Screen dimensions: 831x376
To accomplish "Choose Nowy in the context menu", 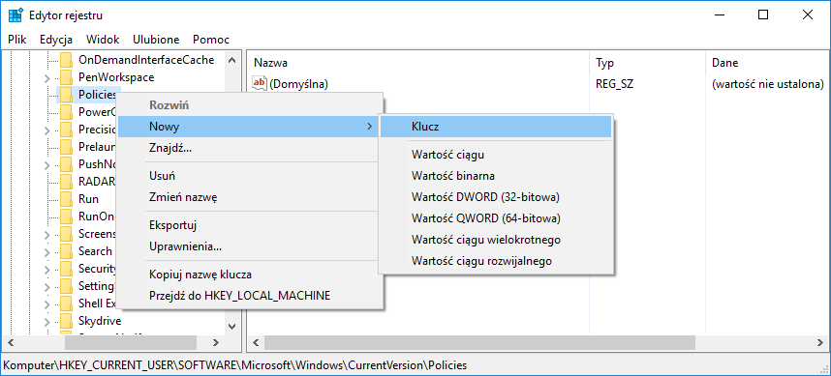I will click(x=249, y=127).
